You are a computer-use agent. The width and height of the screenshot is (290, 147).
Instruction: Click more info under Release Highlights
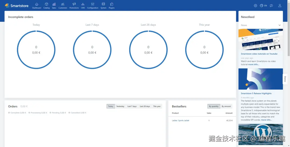(266, 120)
